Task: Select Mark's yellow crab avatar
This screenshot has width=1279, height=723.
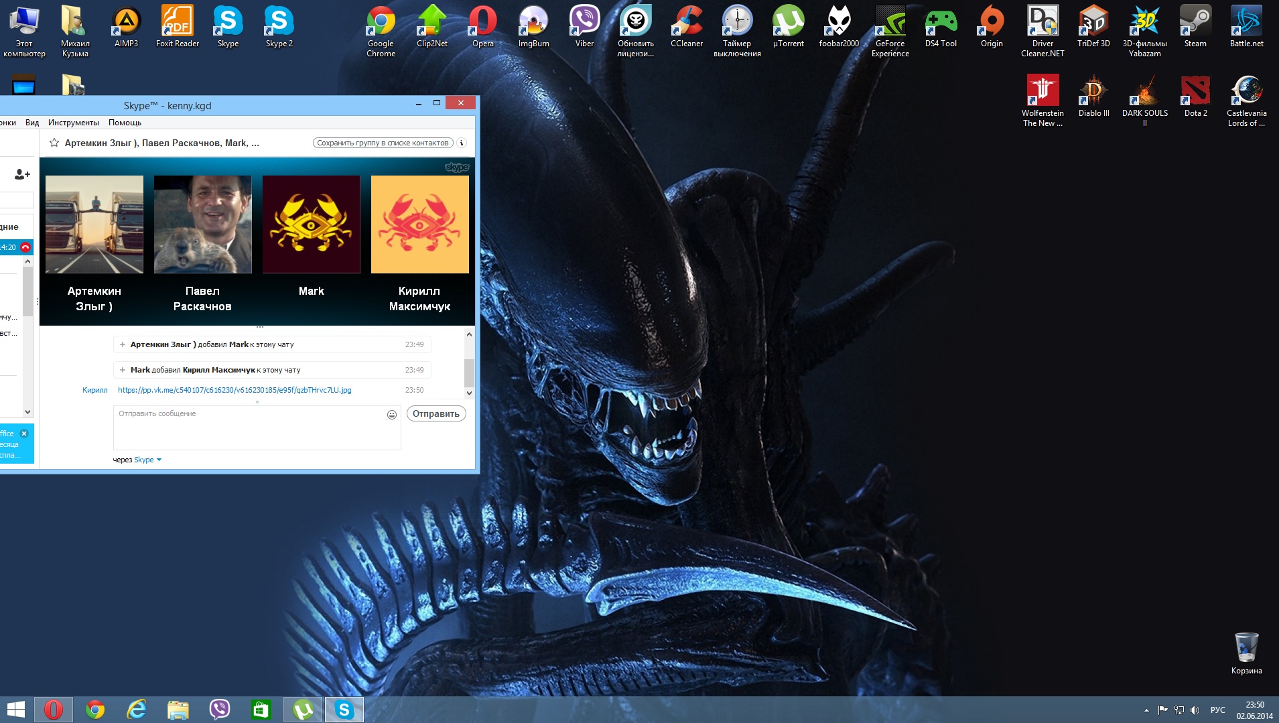Action: (x=312, y=224)
